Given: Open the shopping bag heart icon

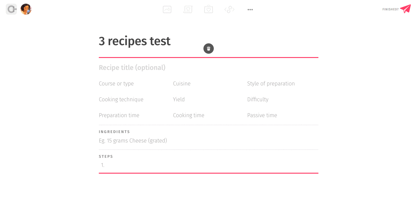Looking at the screenshot, I should 209,9.
